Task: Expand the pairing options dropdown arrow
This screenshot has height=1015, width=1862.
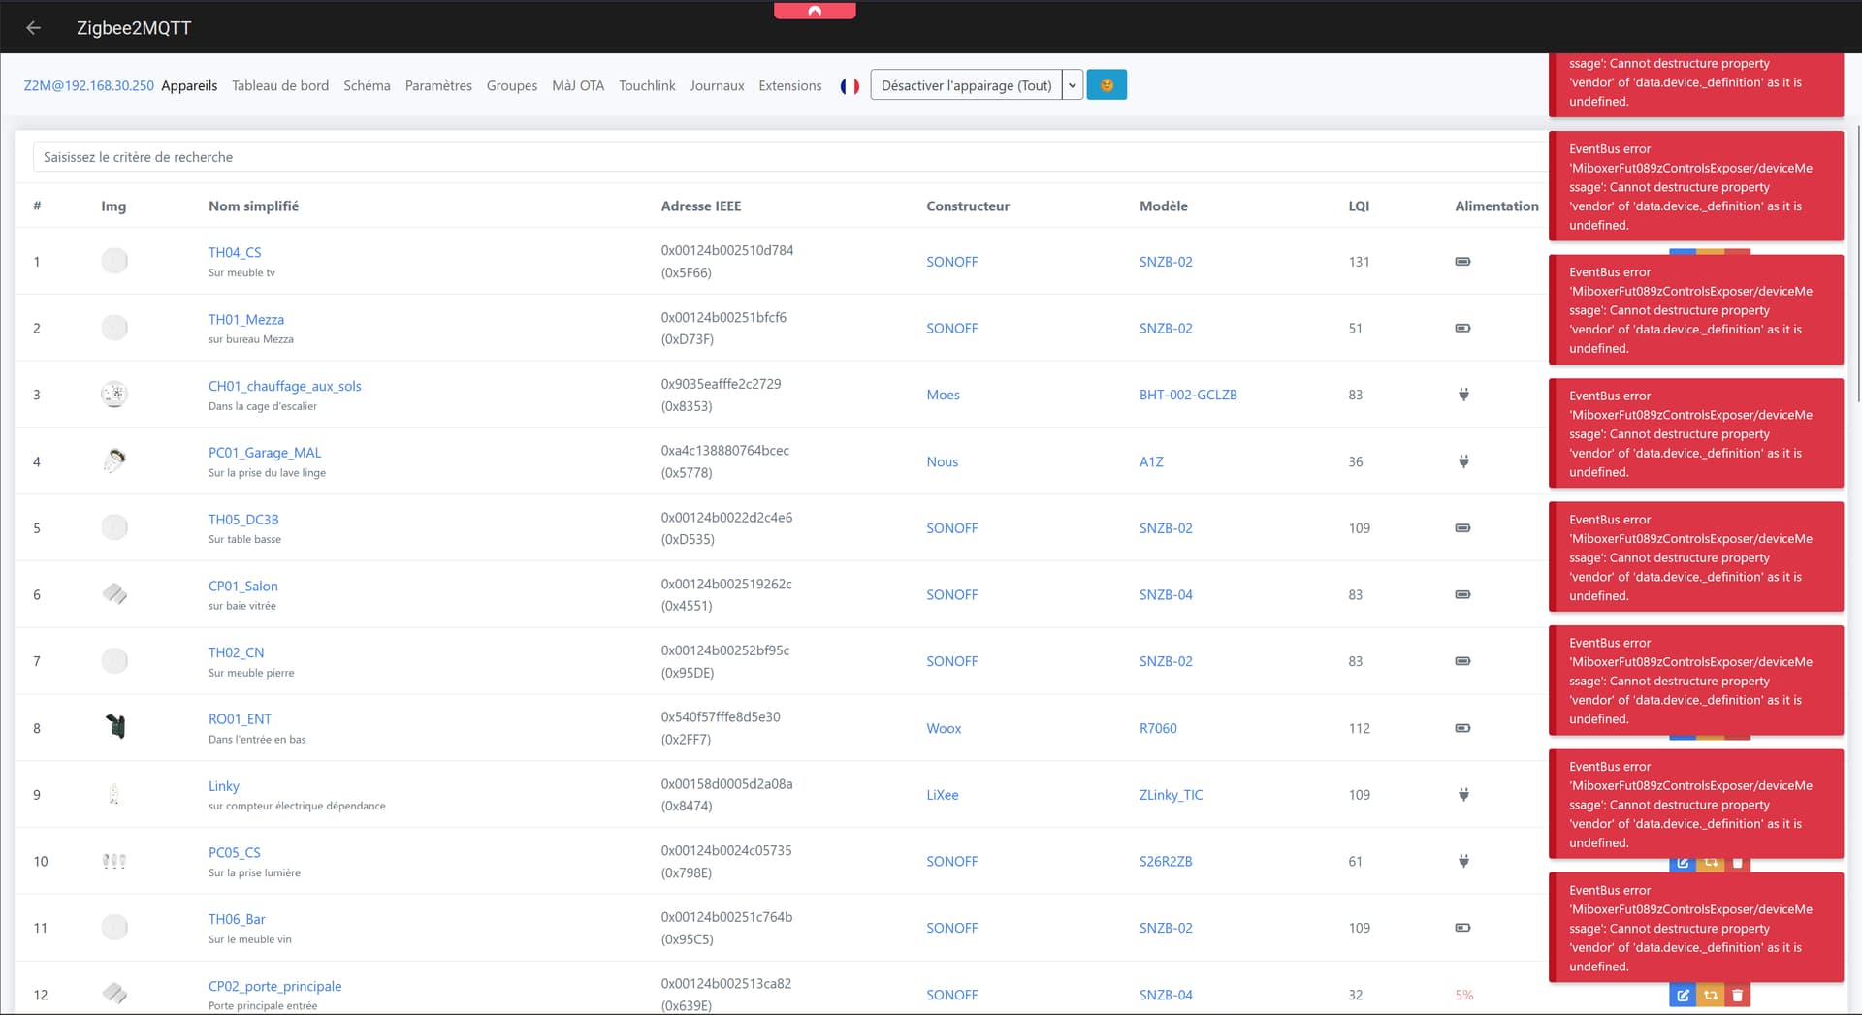Action: tap(1073, 85)
